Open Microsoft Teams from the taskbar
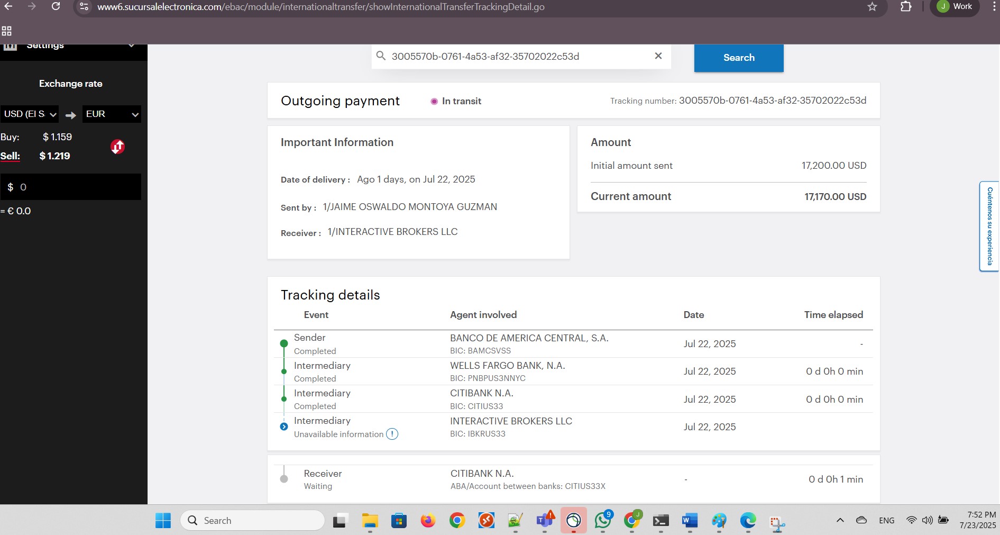 544,521
